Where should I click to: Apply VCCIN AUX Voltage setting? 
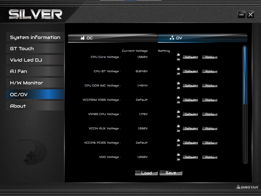pyautogui.click(x=210, y=129)
